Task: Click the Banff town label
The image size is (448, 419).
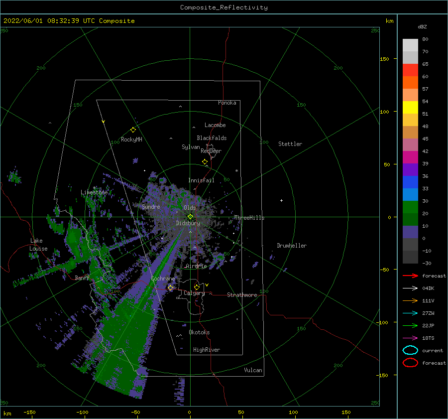Action: [x=82, y=278]
